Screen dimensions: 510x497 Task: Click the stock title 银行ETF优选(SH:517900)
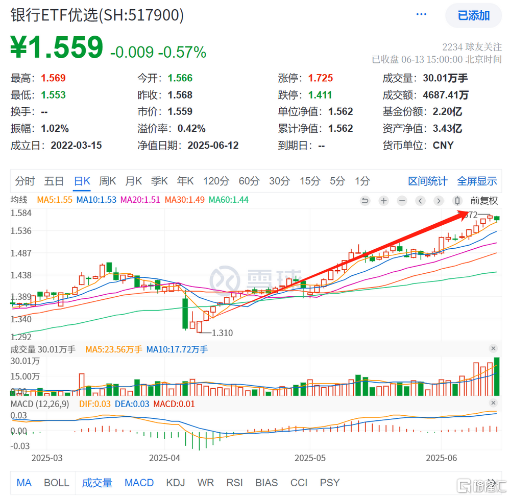pos(97,15)
